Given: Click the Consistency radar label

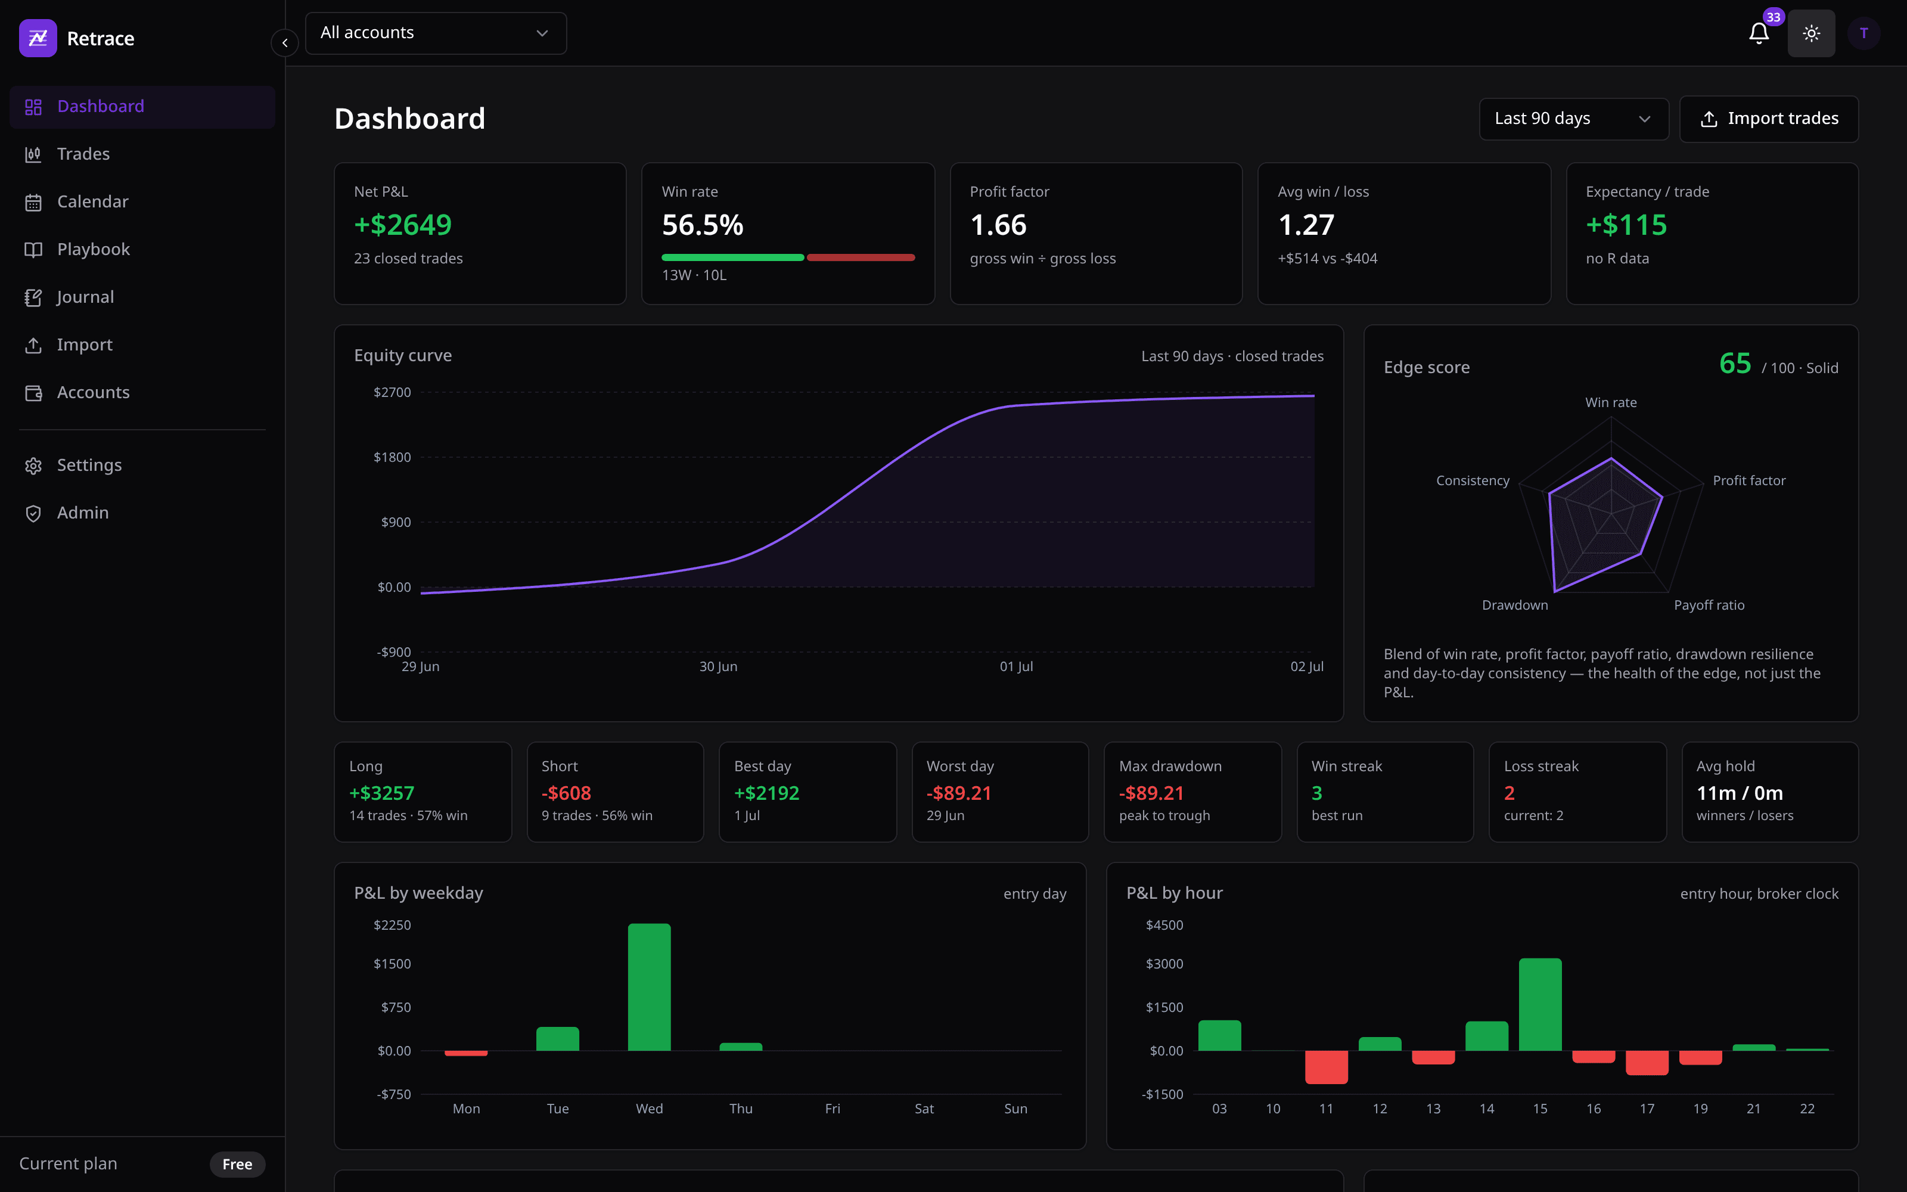Looking at the screenshot, I should pyautogui.click(x=1473, y=481).
